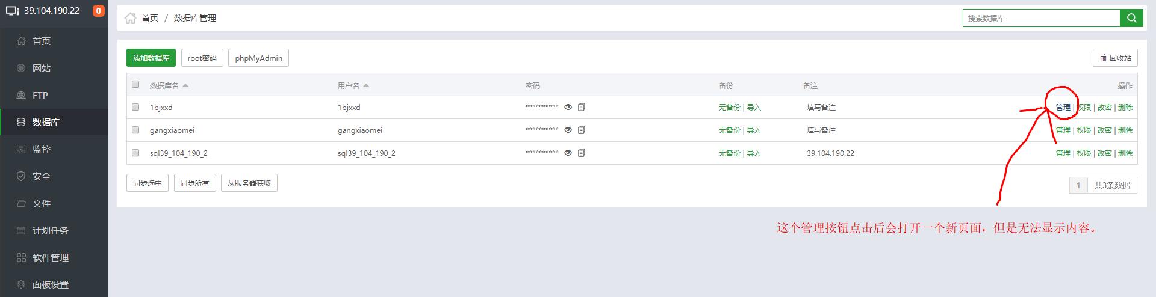Copy password for sql39_104_190_2 database
The image size is (1156, 297).
point(582,153)
